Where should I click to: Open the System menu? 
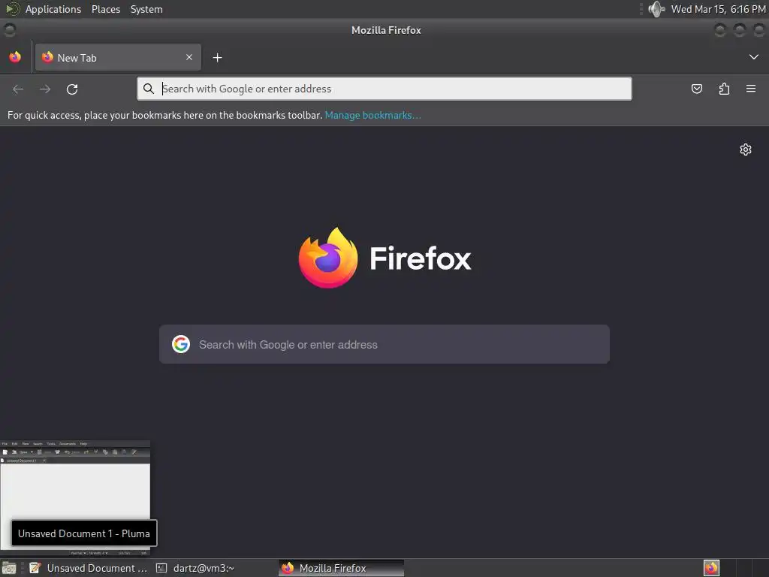146,9
